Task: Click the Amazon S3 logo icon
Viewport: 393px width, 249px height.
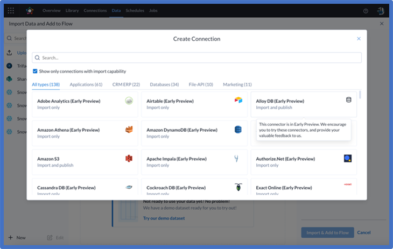Action: pos(129,158)
